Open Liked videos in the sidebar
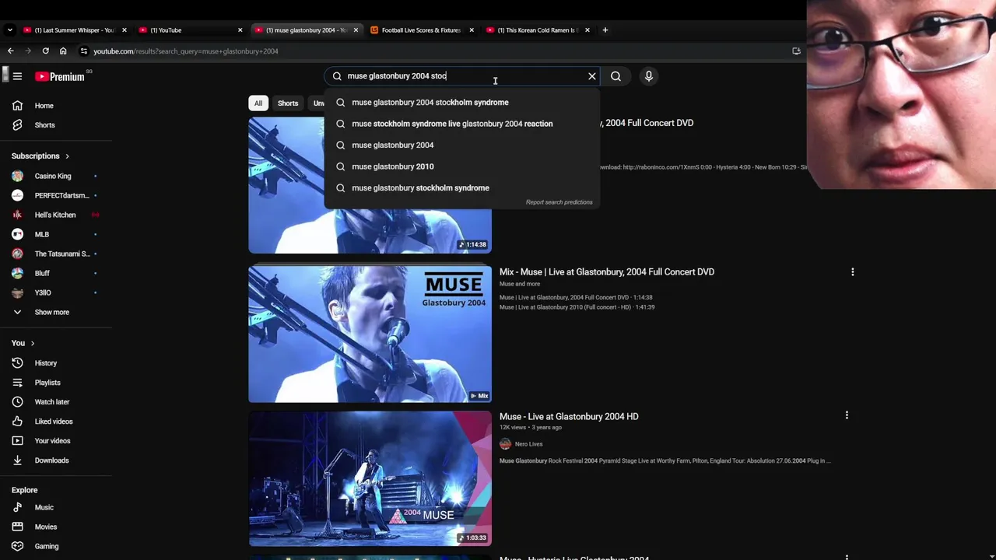 [x=56, y=422]
